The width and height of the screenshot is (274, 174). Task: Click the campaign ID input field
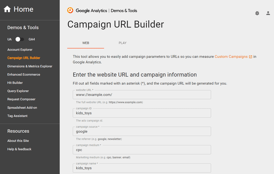point(142,113)
